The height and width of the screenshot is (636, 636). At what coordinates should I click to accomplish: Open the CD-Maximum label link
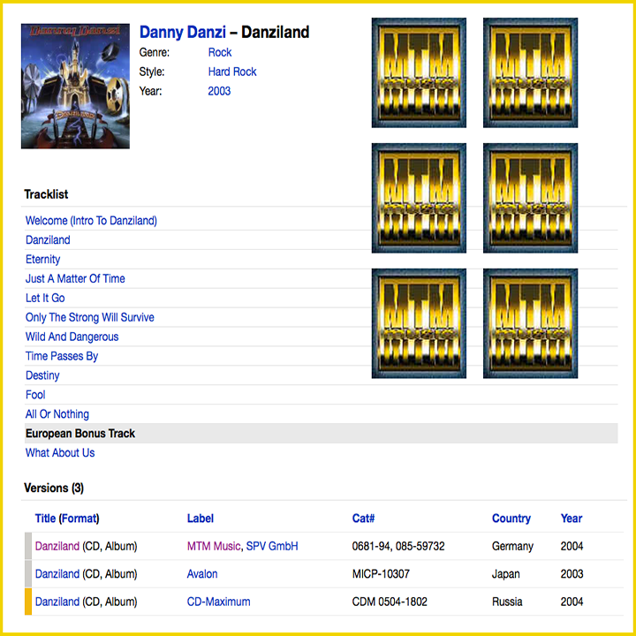click(218, 602)
